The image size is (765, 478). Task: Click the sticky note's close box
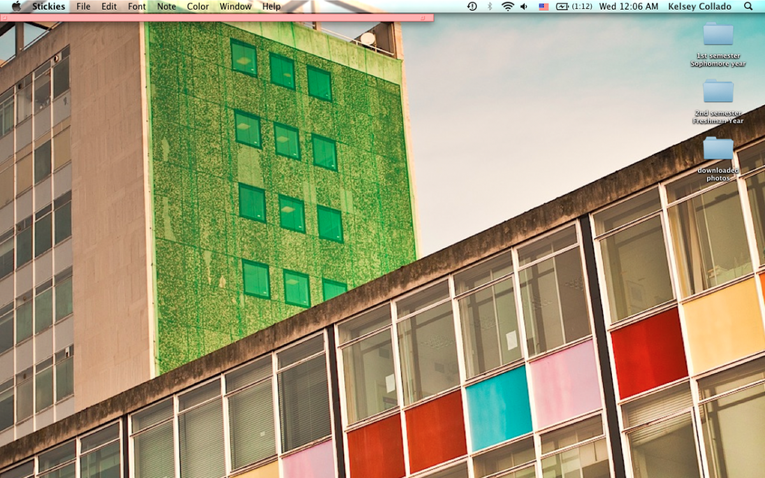click(x=4, y=18)
